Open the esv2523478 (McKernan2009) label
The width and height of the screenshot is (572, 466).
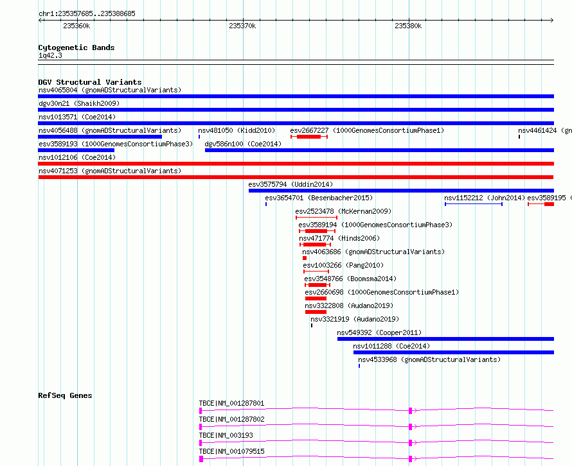pos(343,211)
